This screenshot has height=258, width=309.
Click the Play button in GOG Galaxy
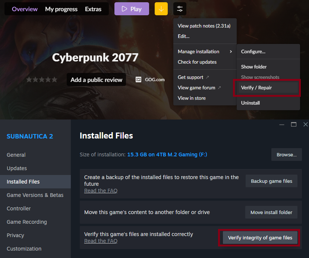pyautogui.click(x=132, y=9)
